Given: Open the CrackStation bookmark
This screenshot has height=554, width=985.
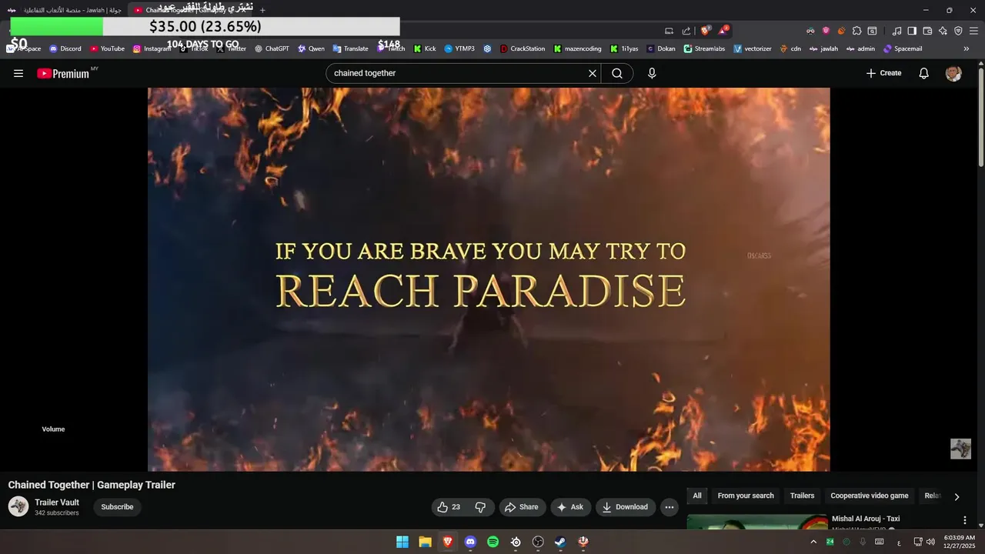Looking at the screenshot, I should pos(523,48).
